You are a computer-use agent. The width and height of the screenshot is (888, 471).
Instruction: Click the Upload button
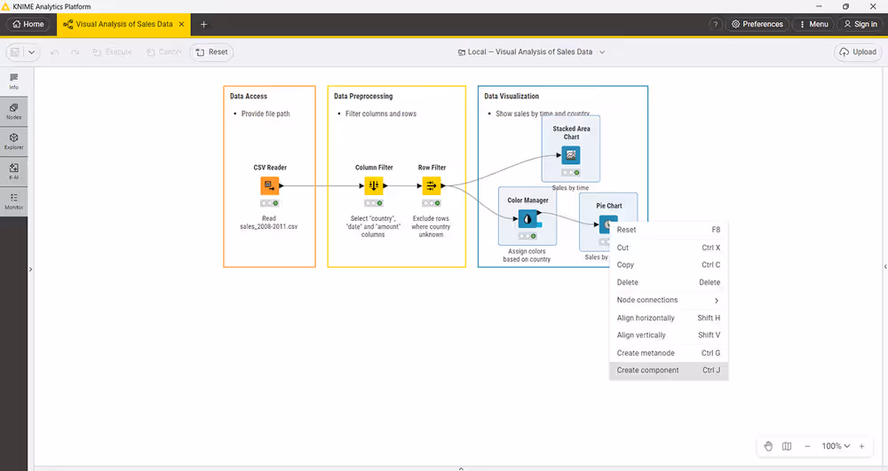[x=857, y=52]
